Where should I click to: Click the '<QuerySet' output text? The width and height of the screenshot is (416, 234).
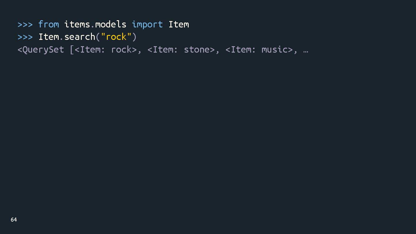pos(41,50)
